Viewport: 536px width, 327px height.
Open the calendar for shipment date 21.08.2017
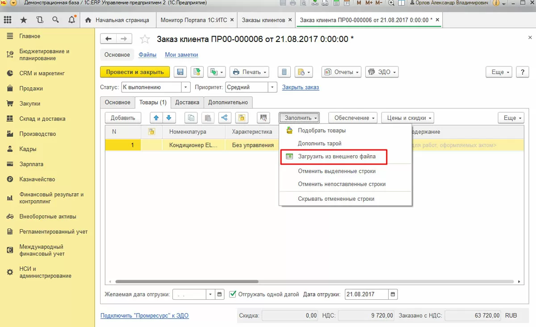pyautogui.click(x=393, y=294)
